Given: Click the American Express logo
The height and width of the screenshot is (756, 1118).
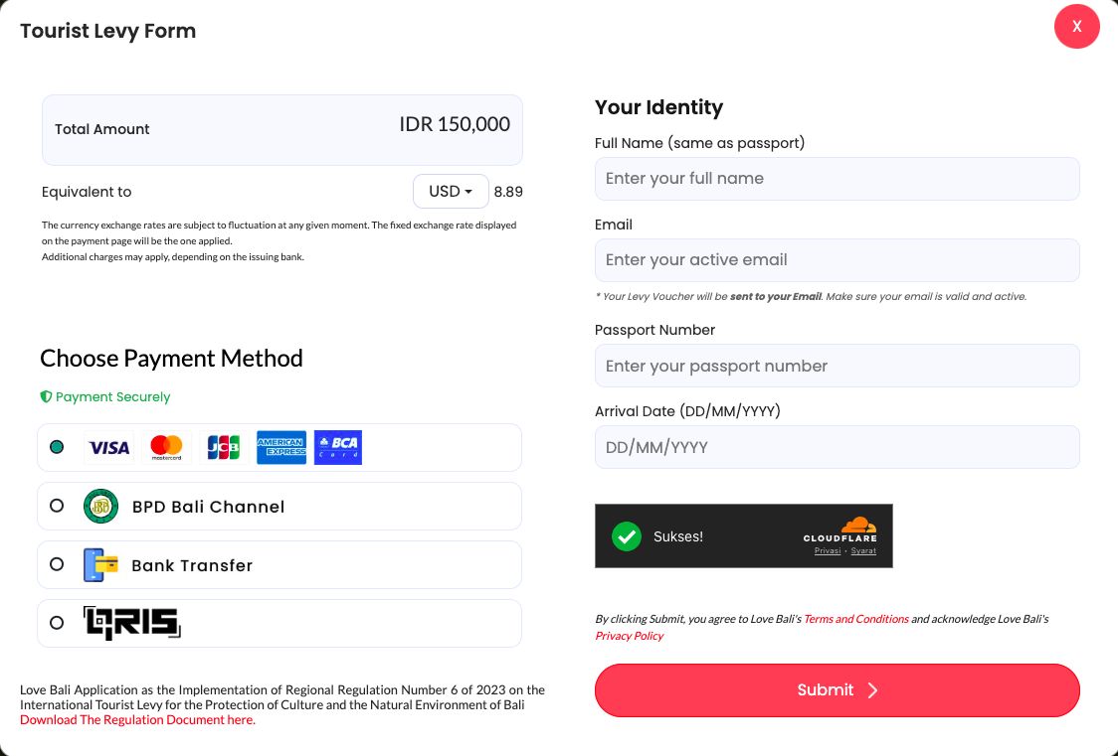Looking at the screenshot, I should [281, 447].
